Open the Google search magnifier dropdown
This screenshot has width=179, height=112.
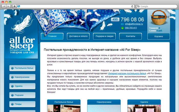click(x=138, y=6)
